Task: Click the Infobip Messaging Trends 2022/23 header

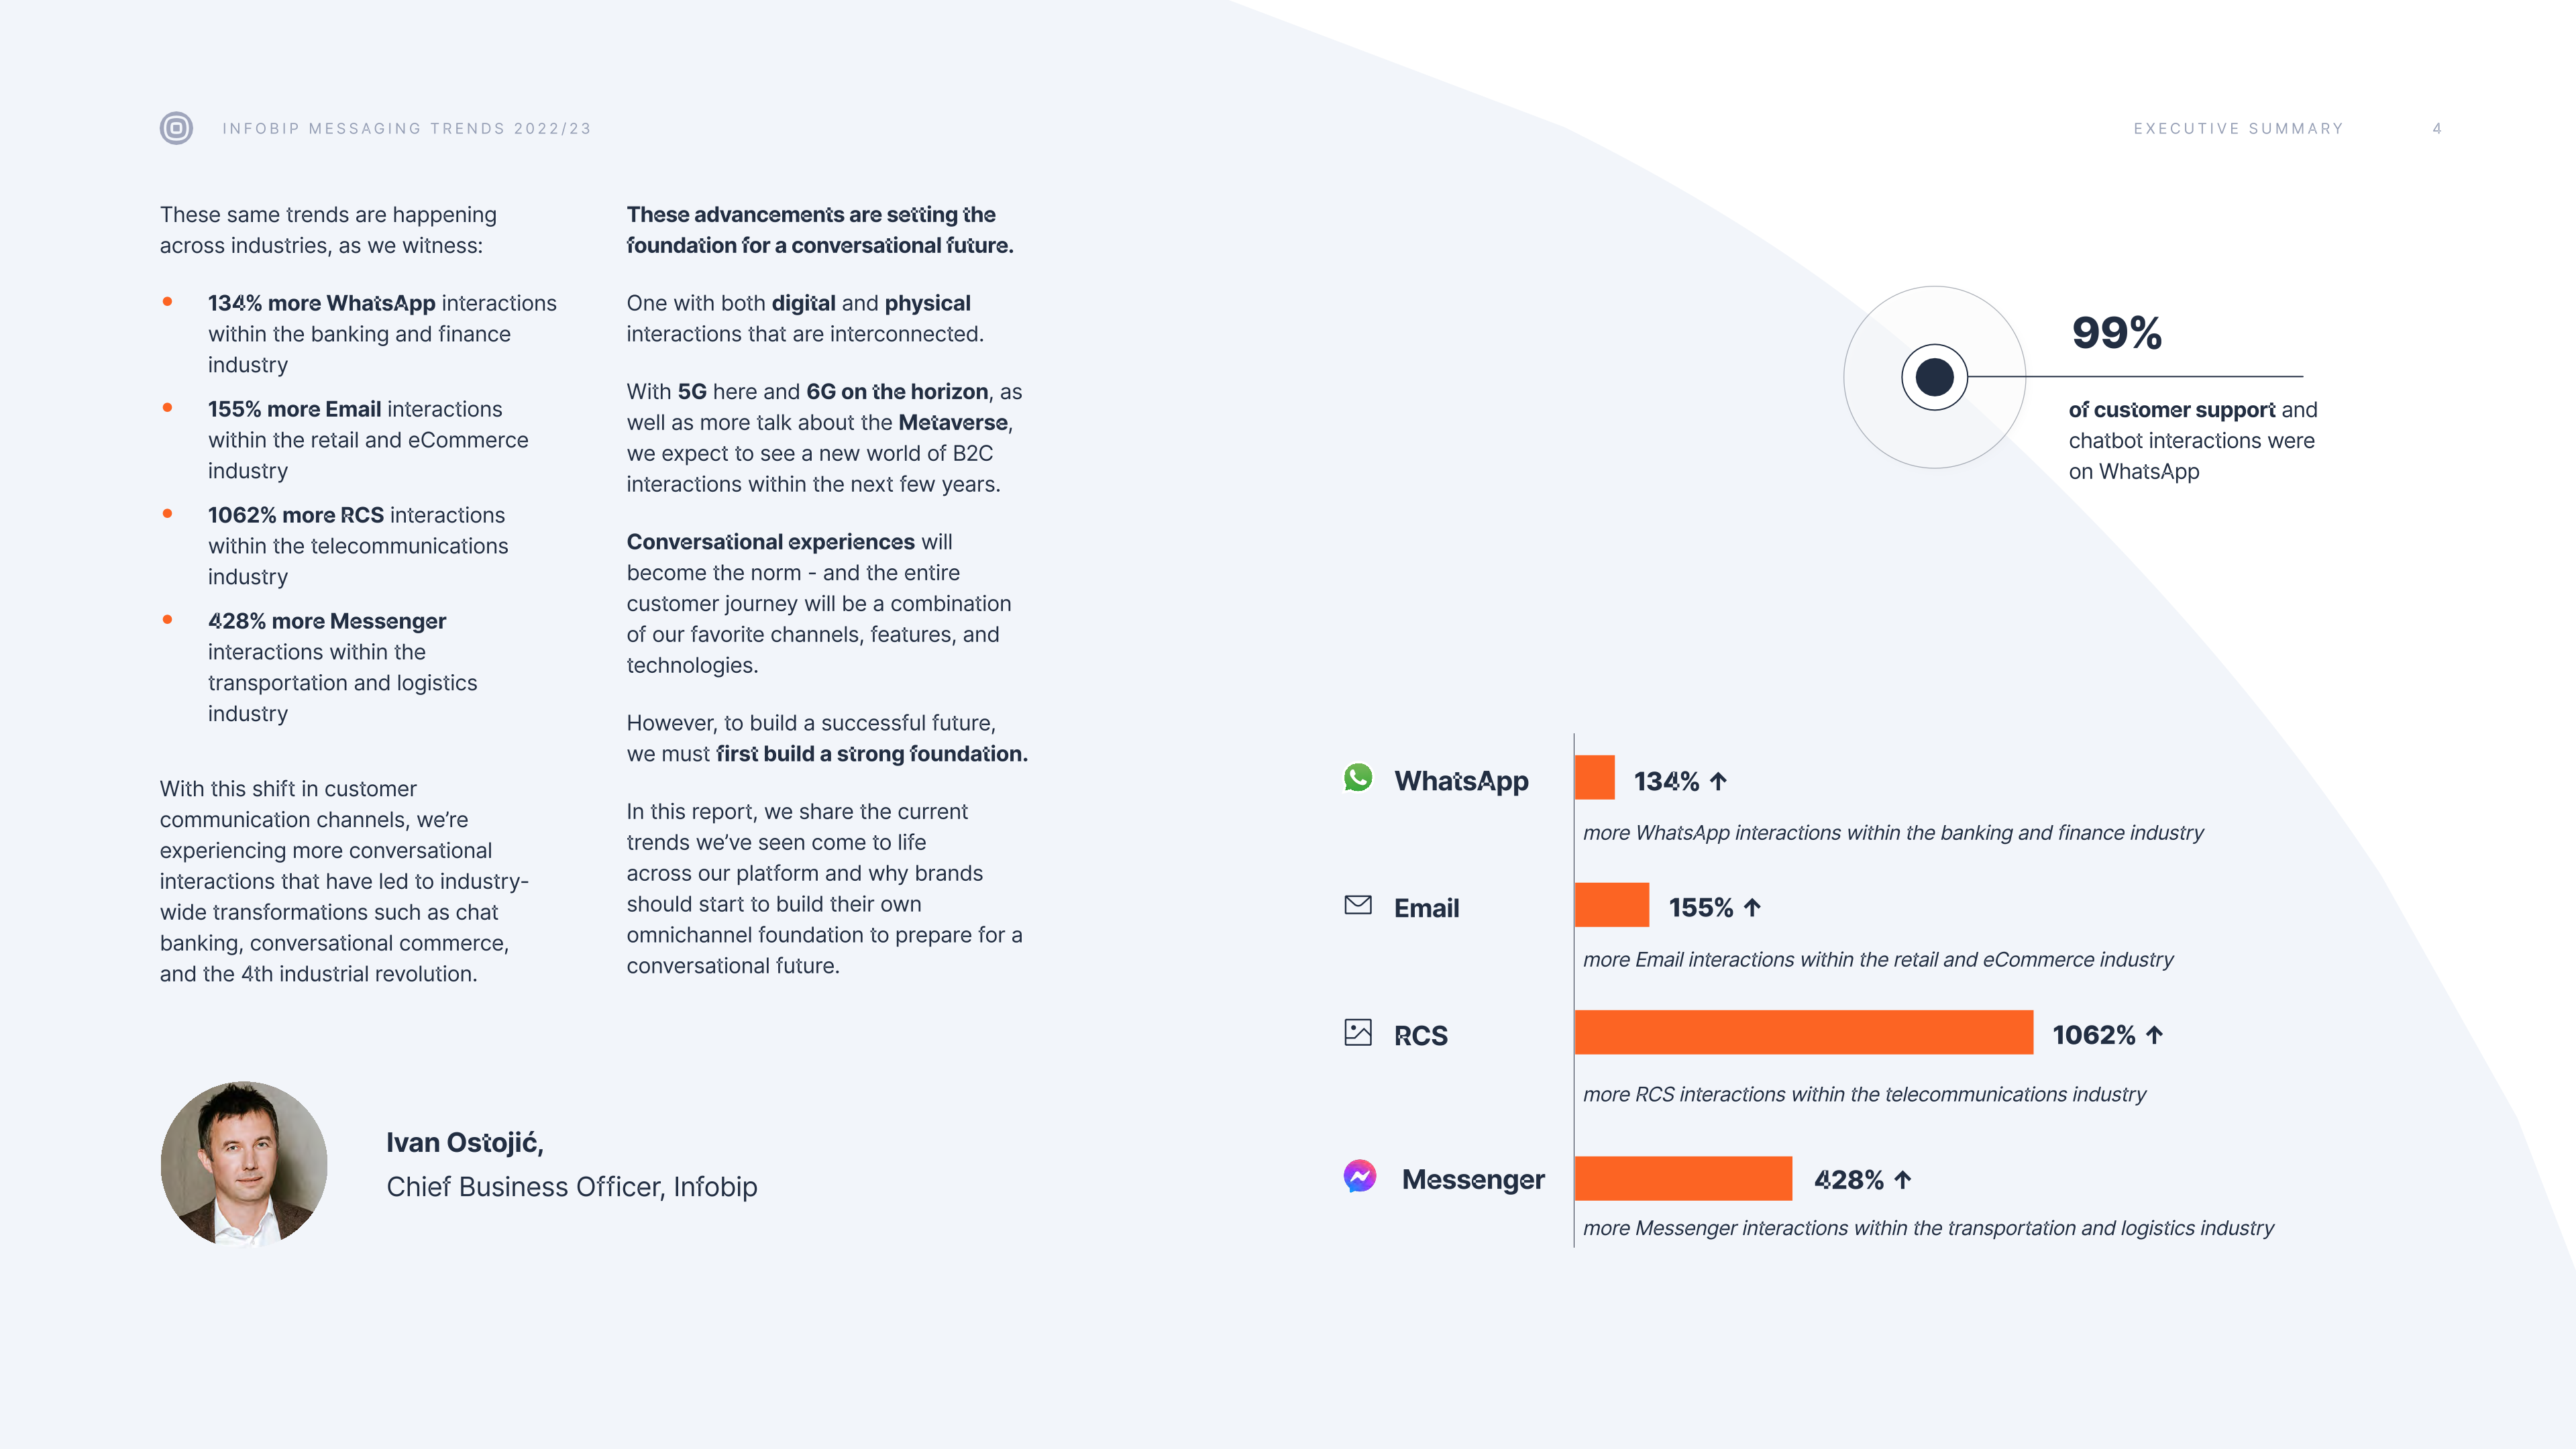Action: [x=407, y=129]
